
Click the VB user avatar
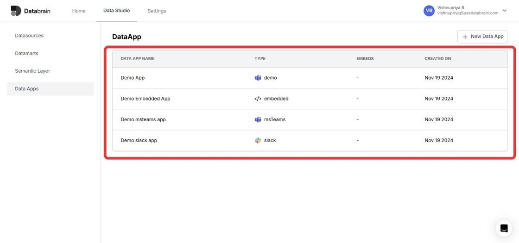point(429,11)
